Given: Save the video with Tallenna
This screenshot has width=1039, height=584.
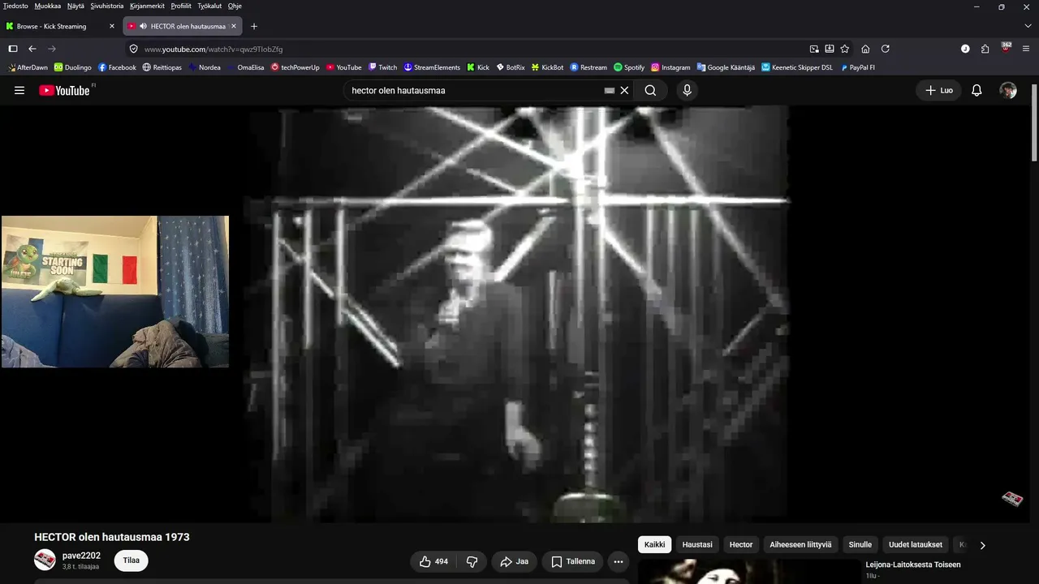Looking at the screenshot, I should pyautogui.click(x=573, y=561).
